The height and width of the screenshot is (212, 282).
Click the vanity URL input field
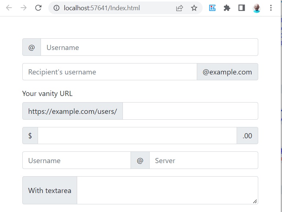(191, 111)
